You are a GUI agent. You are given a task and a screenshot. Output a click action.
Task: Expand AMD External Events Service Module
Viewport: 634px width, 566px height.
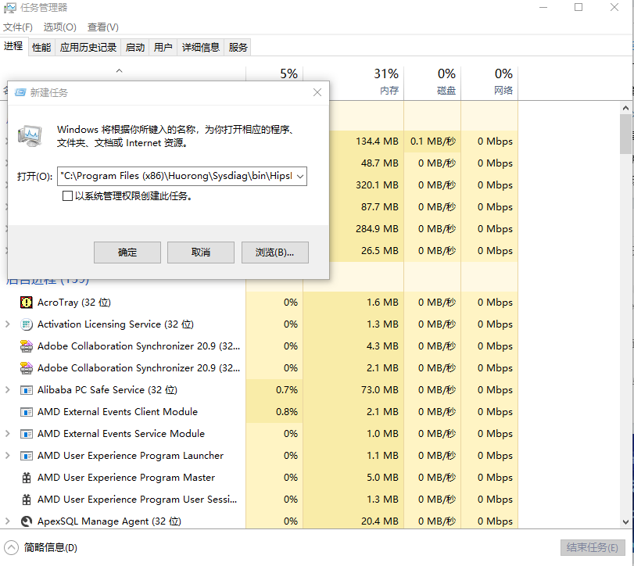(7, 434)
